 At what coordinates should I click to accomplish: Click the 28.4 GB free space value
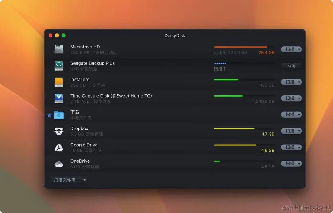(x=266, y=52)
